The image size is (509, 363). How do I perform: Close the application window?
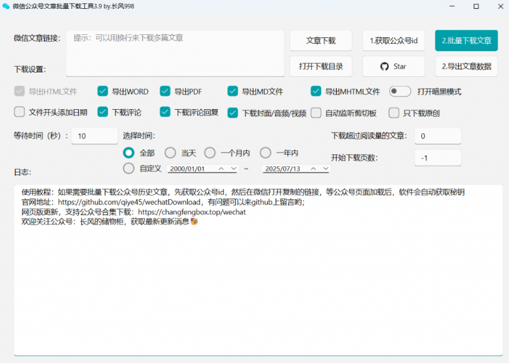(x=501, y=6)
